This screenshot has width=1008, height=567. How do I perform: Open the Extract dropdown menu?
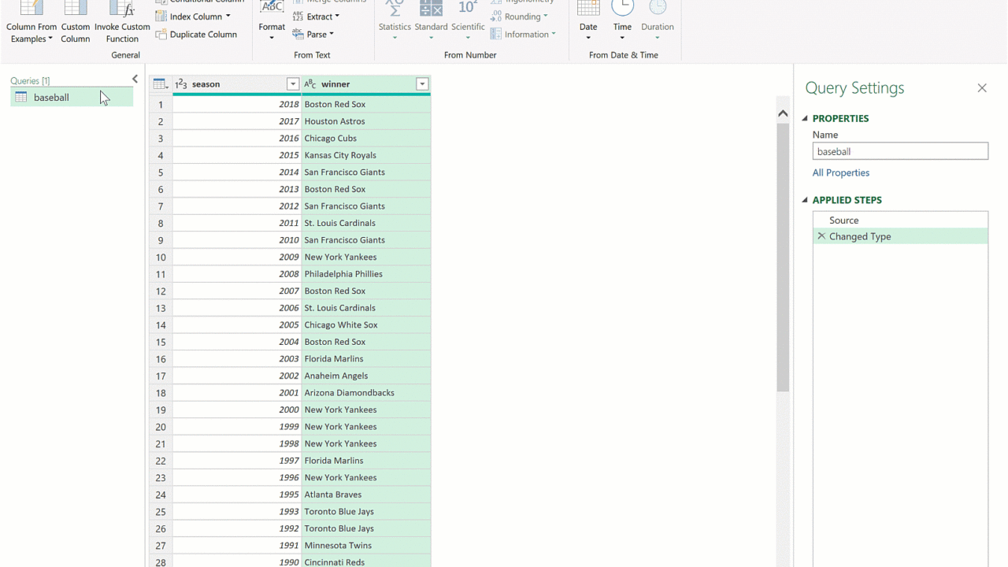[x=336, y=17]
